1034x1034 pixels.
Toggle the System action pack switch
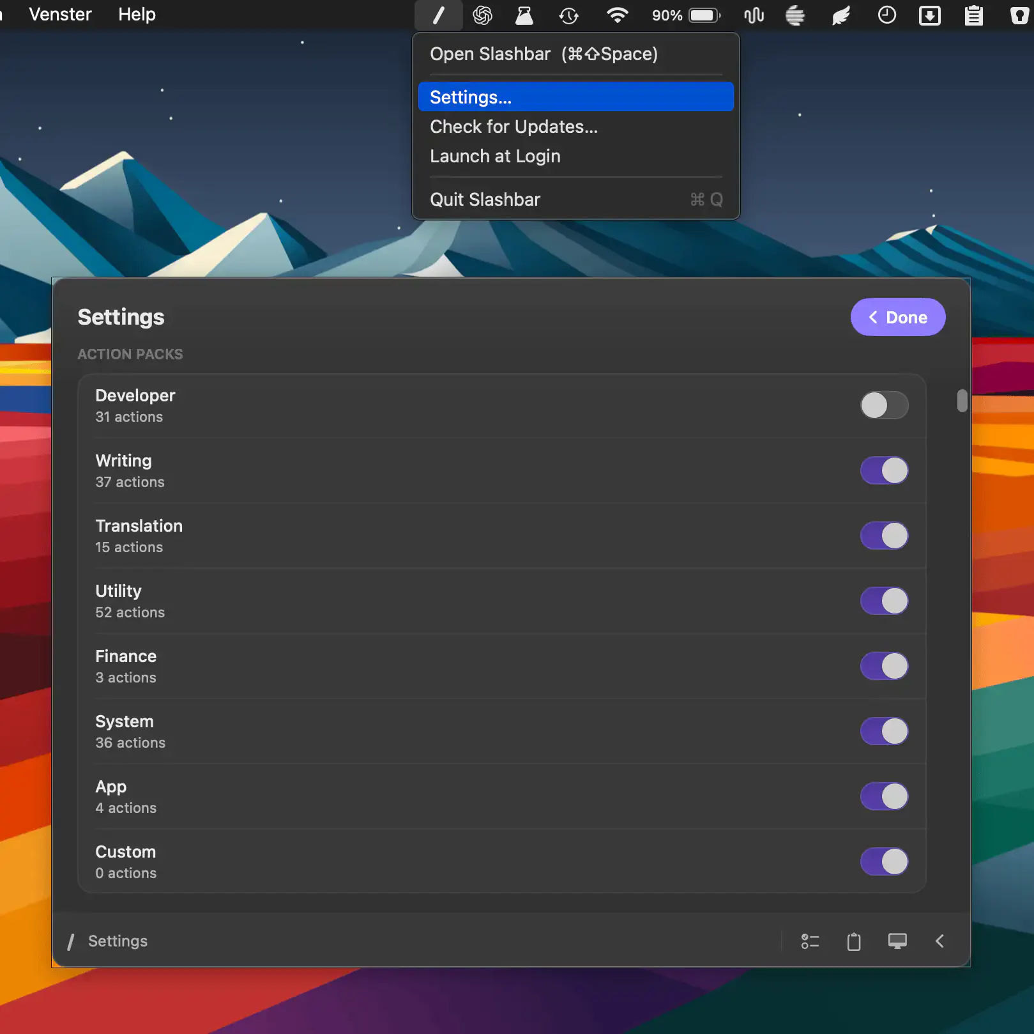click(884, 731)
